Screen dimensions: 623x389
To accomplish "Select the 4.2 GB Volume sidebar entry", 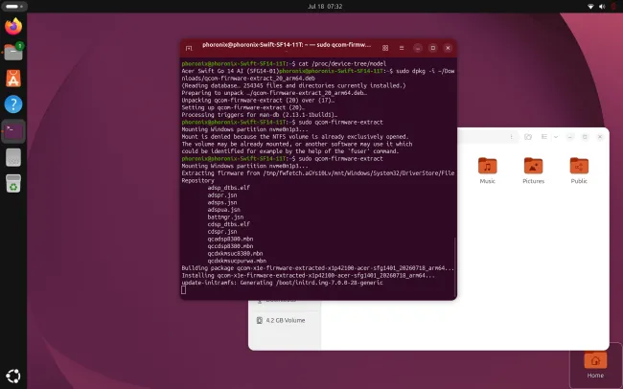I will click(x=285, y=320).
